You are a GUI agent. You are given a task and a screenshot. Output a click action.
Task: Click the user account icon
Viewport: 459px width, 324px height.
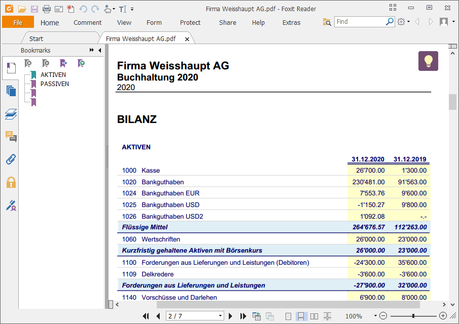pos(444,22)
